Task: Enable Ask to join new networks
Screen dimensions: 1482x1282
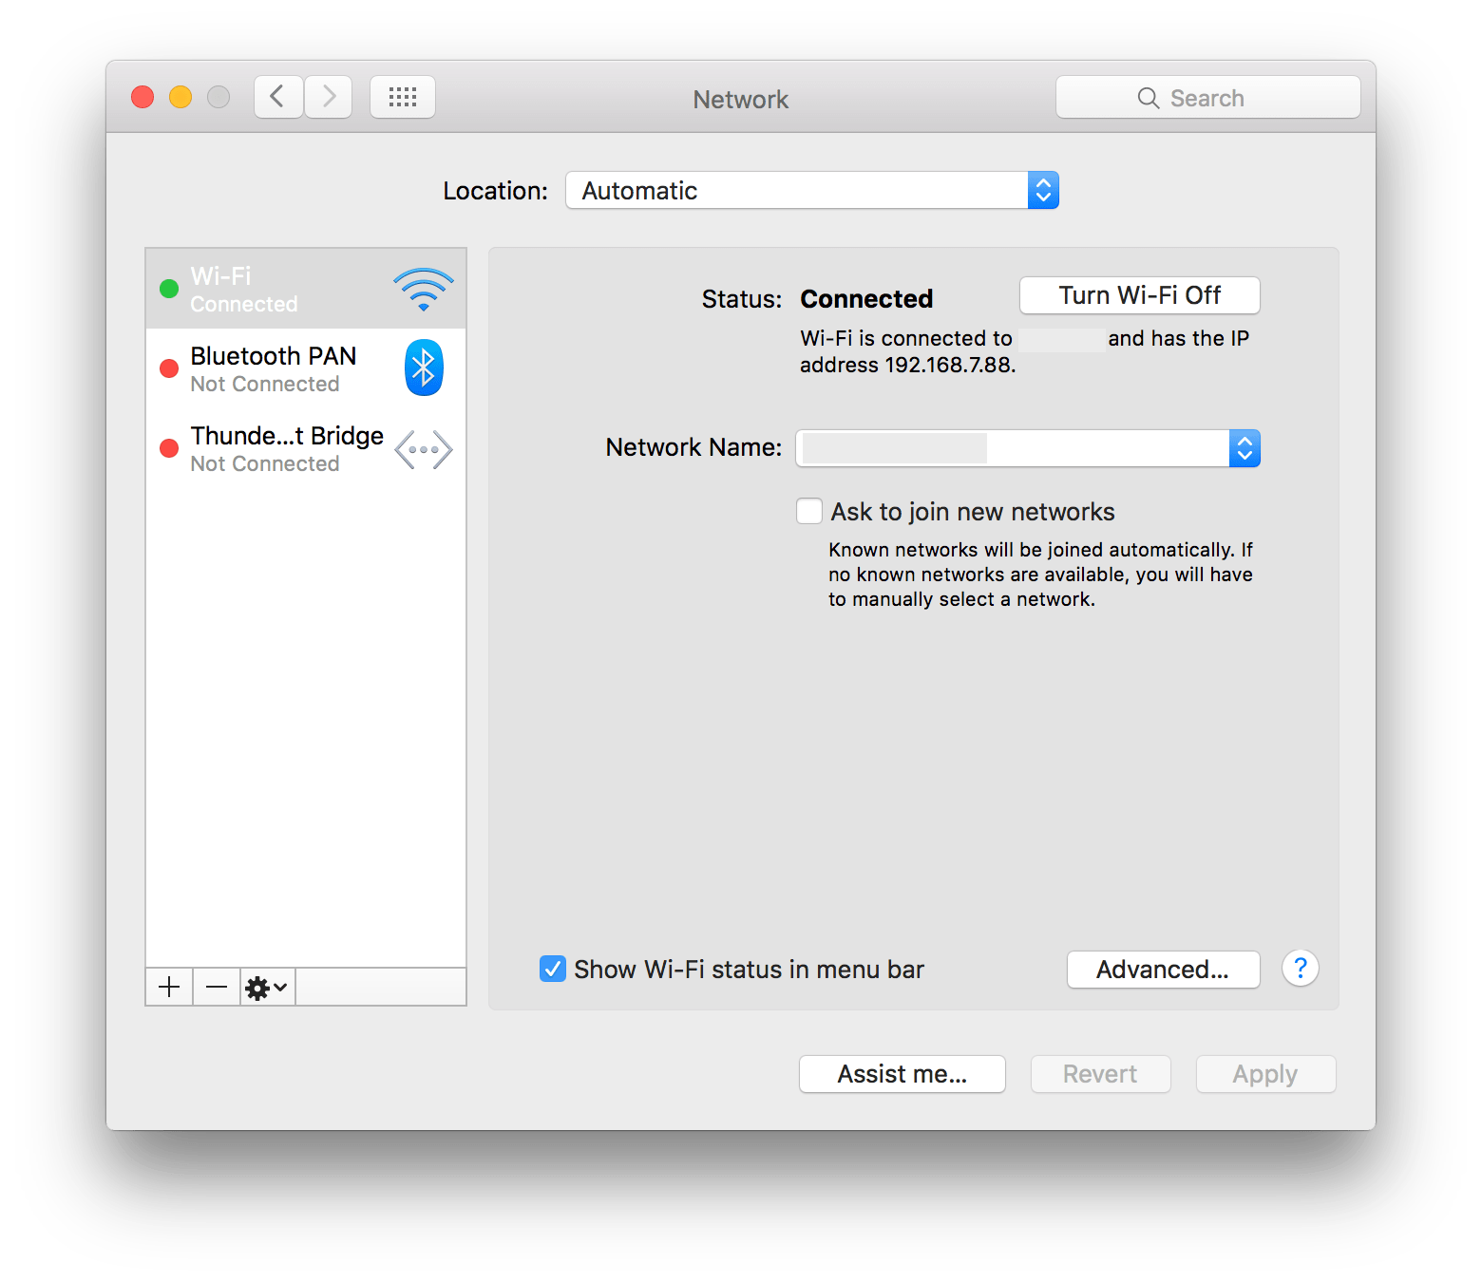Action: [x=808, y=511]
